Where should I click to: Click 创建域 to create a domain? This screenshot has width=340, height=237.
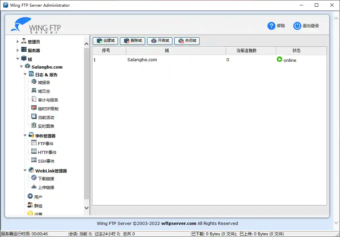105,41
